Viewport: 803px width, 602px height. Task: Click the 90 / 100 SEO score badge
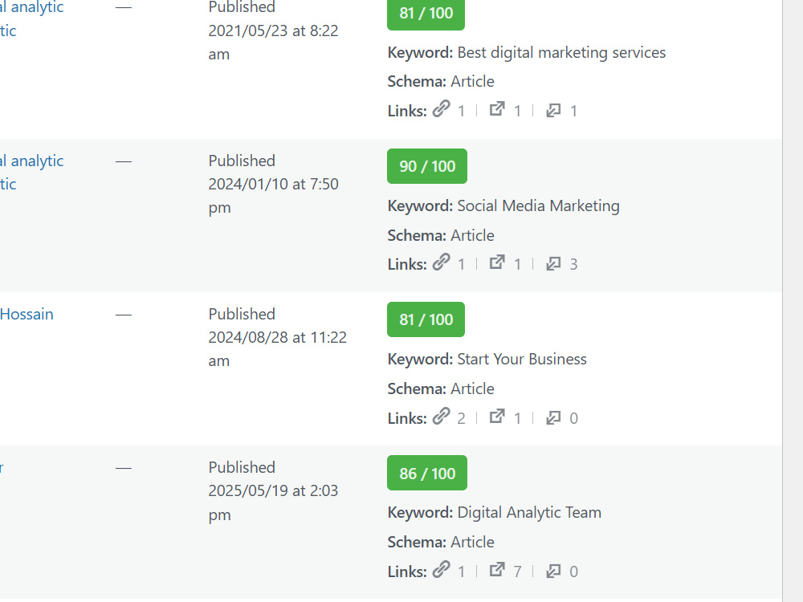pos(427,166)
